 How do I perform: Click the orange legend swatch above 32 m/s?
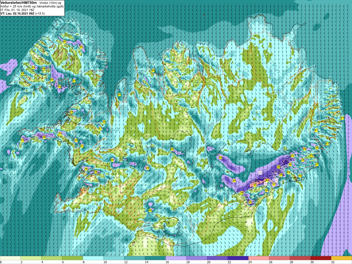tap(342, 258)
